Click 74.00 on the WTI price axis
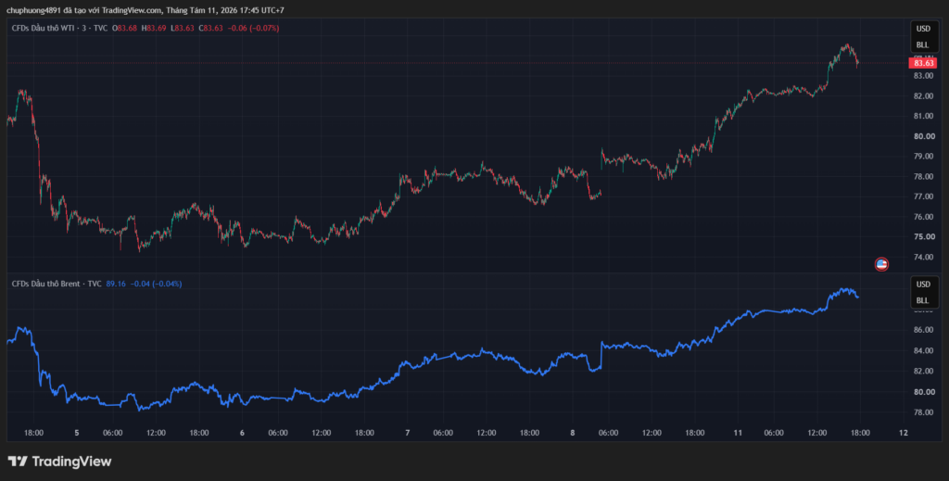This screenshot has height=481, width=949. click(923, 257)
